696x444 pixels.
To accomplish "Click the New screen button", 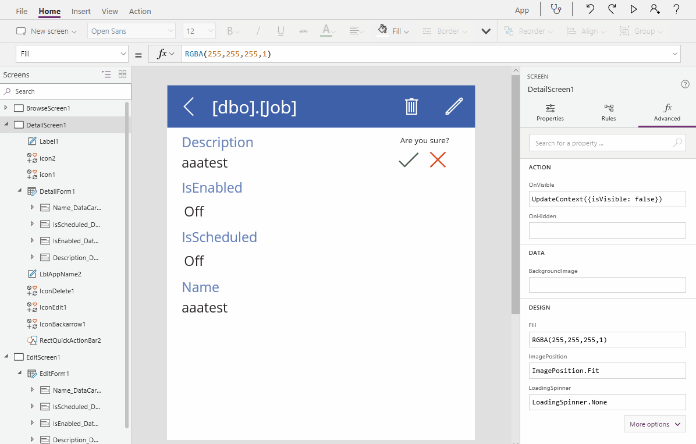I will coord(46,31).
